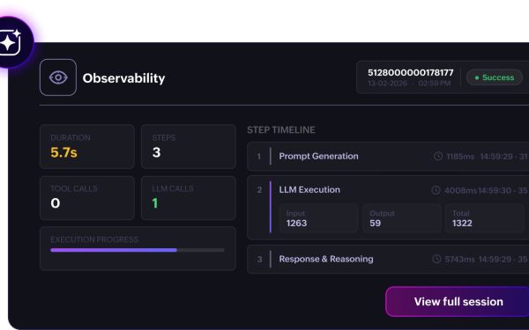The width and height of the screenshot is (529, 330).
Task: Collapse the LLM Execution step
Action: [388, 190]
